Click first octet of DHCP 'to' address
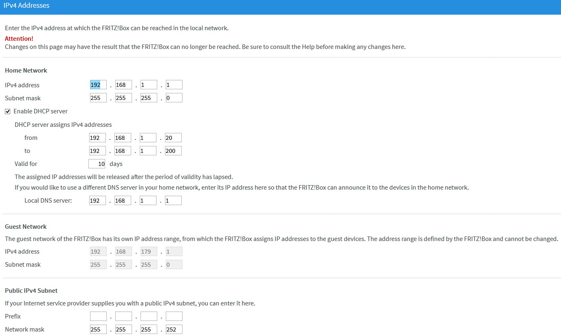 (x=97, y=151)
